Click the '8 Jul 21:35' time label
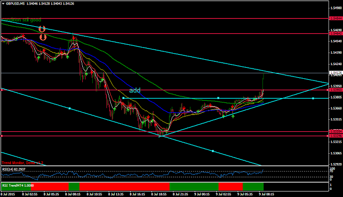The width and height of the screenshot is (343, 197). [x=181, y=194]
